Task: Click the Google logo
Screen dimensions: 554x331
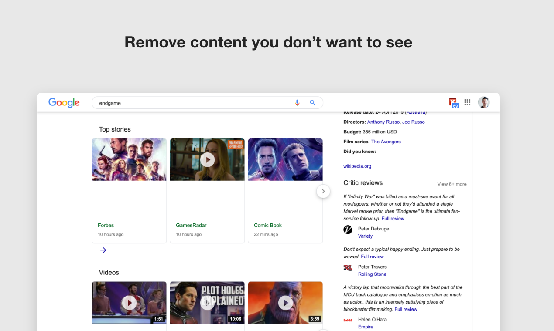Action: [x=64, y=103]
